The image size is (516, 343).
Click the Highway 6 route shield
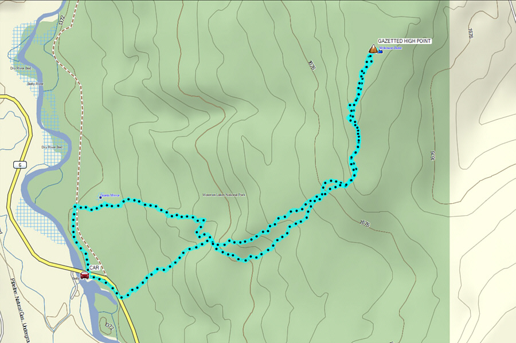[20, 165]
